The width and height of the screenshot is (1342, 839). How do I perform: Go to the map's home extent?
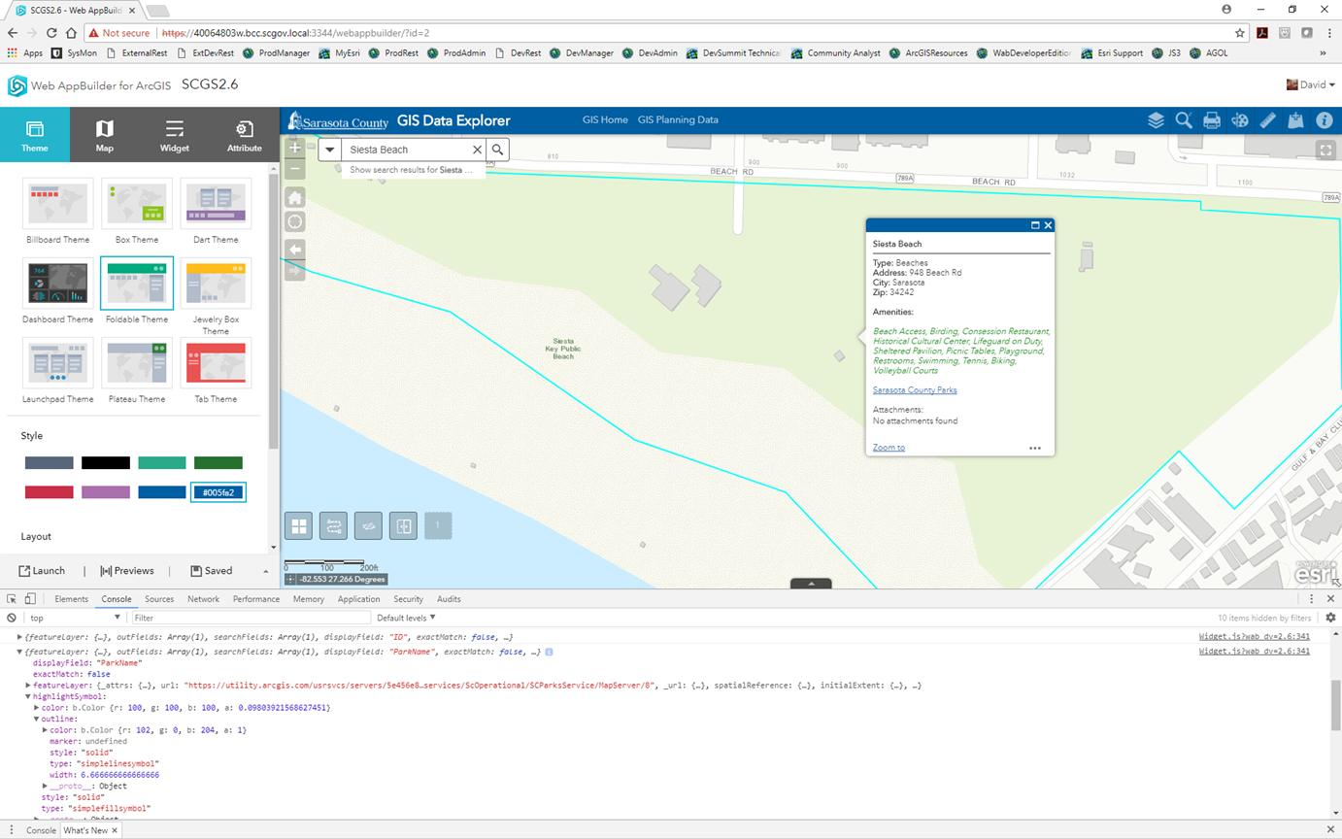tap(295, 197)
